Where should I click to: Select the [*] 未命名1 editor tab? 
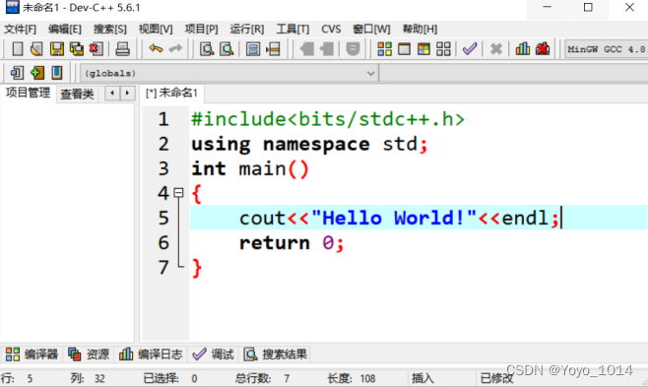[172, 93]
